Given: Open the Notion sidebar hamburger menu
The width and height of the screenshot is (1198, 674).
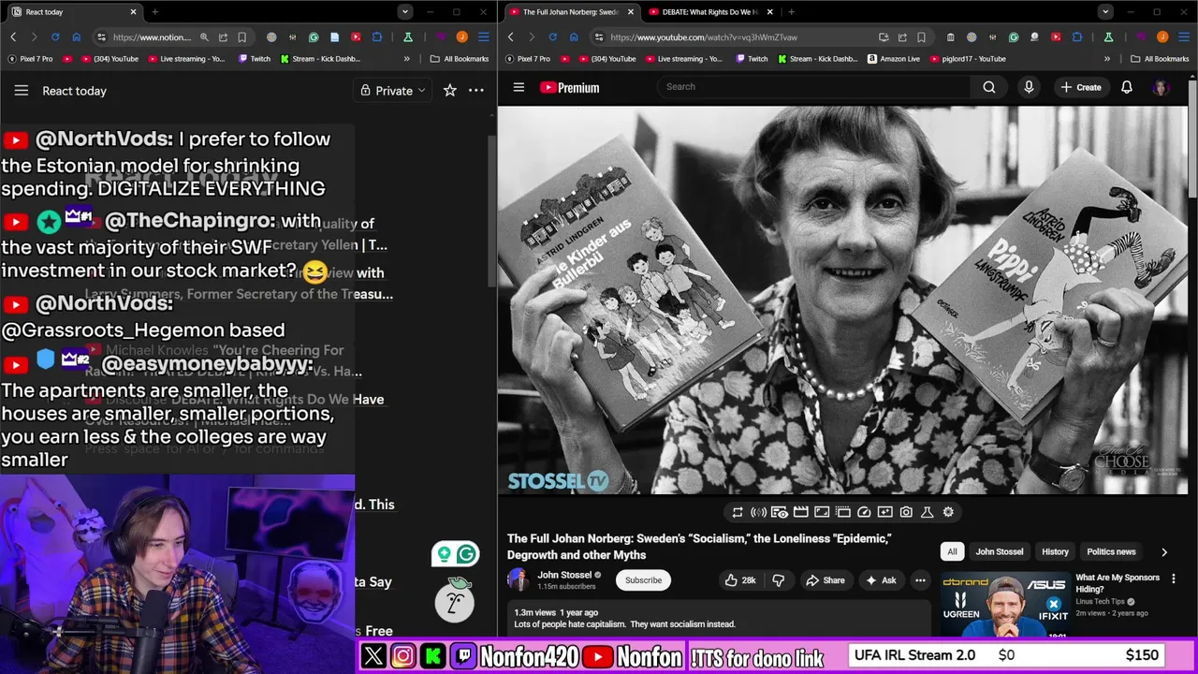Looking at the screenshot, I should [22, 91].
